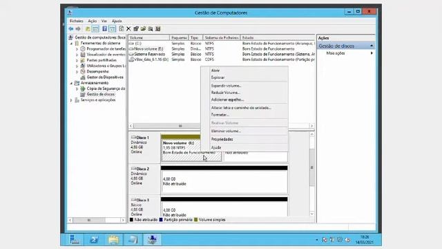Click the Refresh toolbar icon
442x249 pixels.
122,29
